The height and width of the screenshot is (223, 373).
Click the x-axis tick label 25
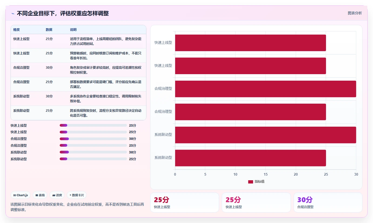click(x=326, y=174)
